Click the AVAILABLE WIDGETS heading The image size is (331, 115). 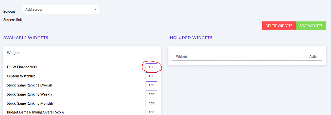(26, 38)
